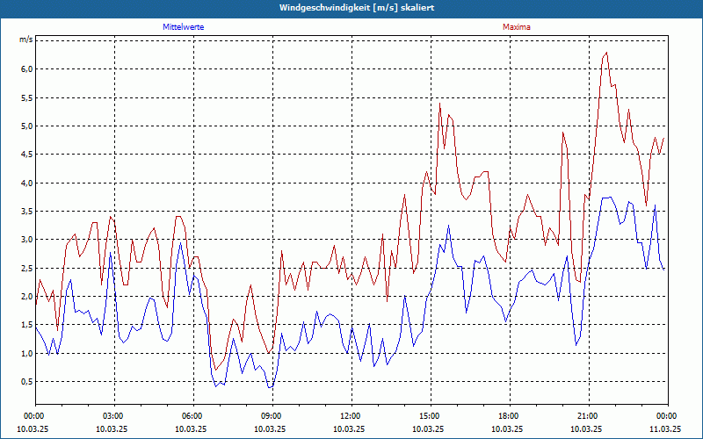Click the '3,5' y-axis value

tap(27, 211)
